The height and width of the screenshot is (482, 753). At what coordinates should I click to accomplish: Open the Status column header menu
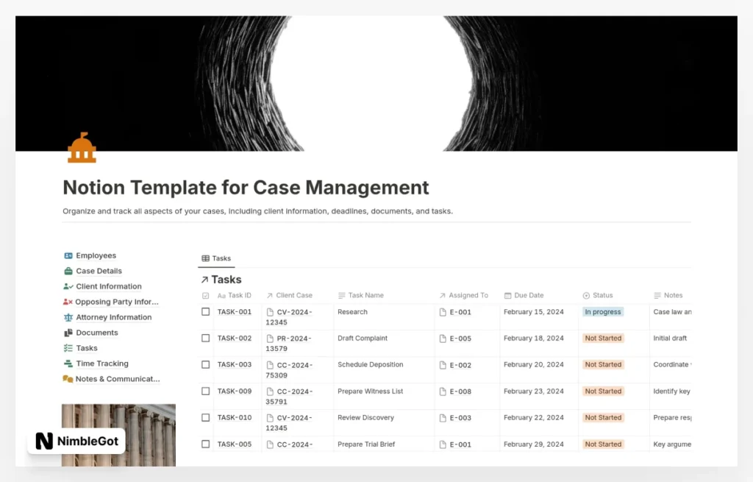(602, 295)
